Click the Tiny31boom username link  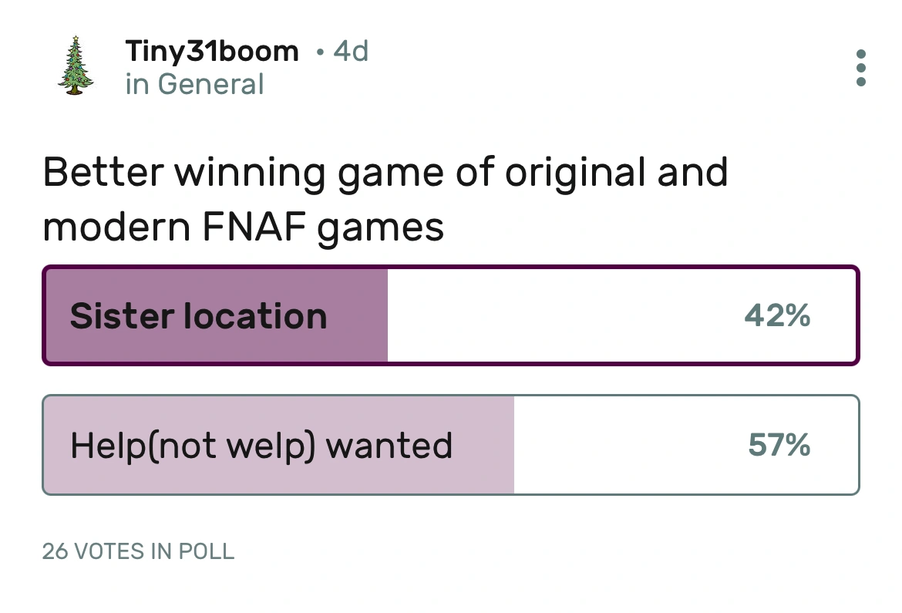coord(211,51)
